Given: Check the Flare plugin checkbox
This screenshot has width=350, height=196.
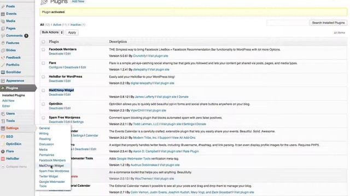Looking at the screenshot, I should [43, 63].
